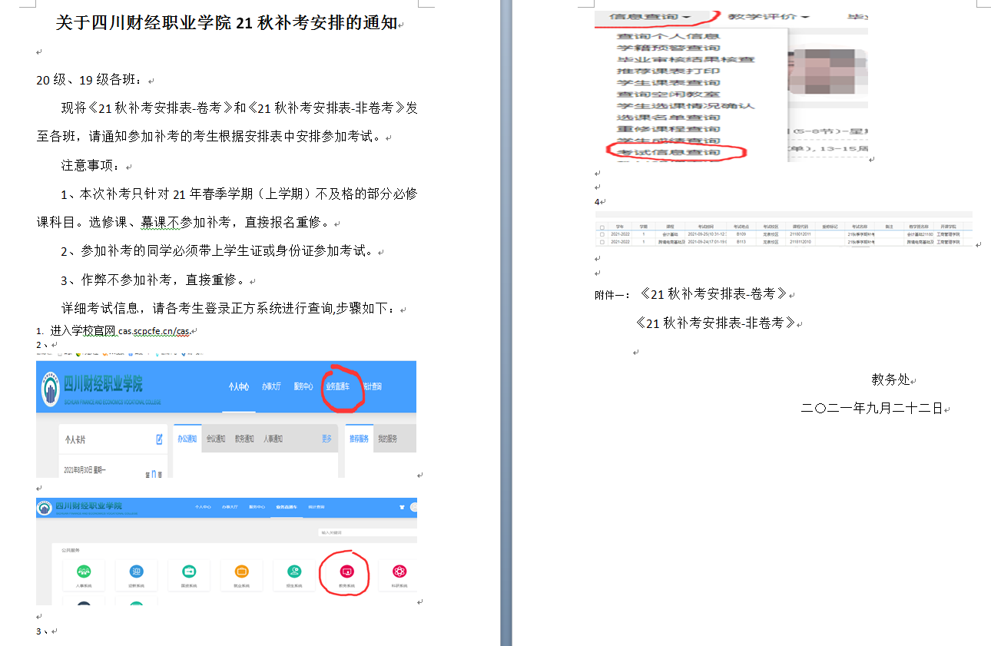This screenshot has height=646, width=991.
Task: Click the salutation line 20级、19级各班
Action: click(x=90, y=80)
